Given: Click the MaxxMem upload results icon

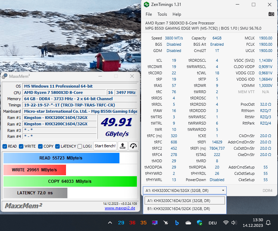Looking at the screenshot, I should tap(123, 146).
